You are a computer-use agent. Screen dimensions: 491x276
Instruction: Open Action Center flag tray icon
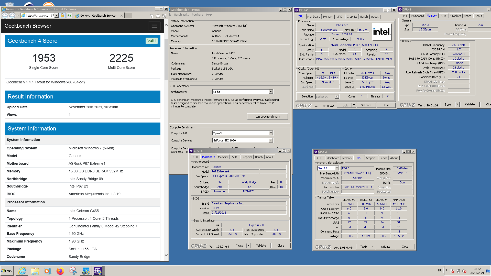[452, 271]
